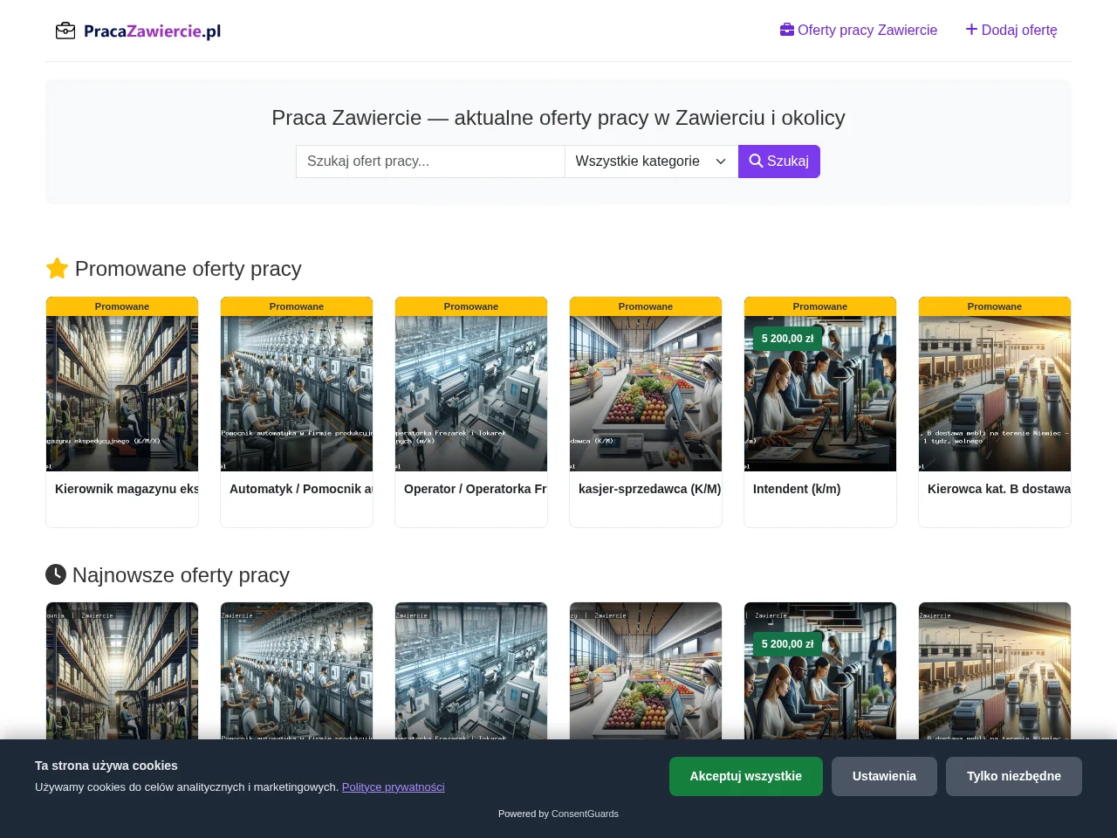Open newest warehouse forklift offer image

pos(122,670)
